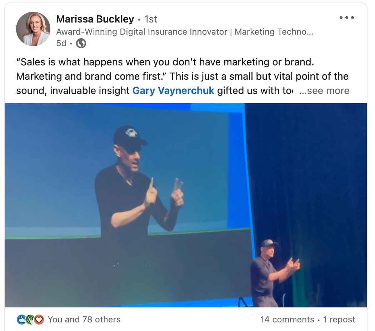375x331 pixels.
Task: Click the 5d post timestamp
Action: [x=61, y=43]
